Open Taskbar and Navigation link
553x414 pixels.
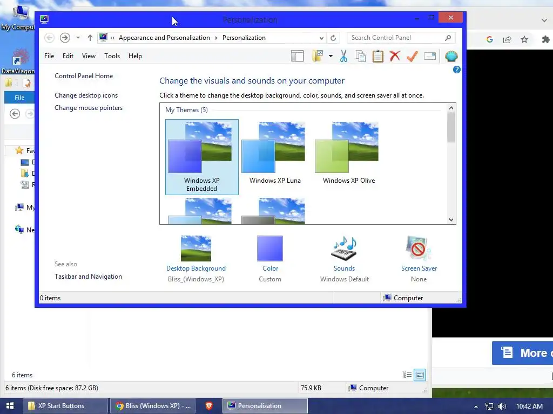[88, 277]
